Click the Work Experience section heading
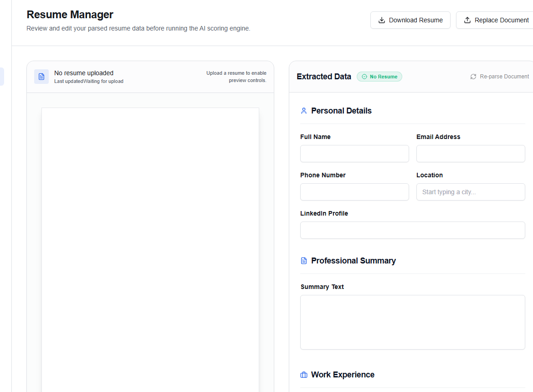This screenshot has width=533, height=392. [x=343, y=375]
